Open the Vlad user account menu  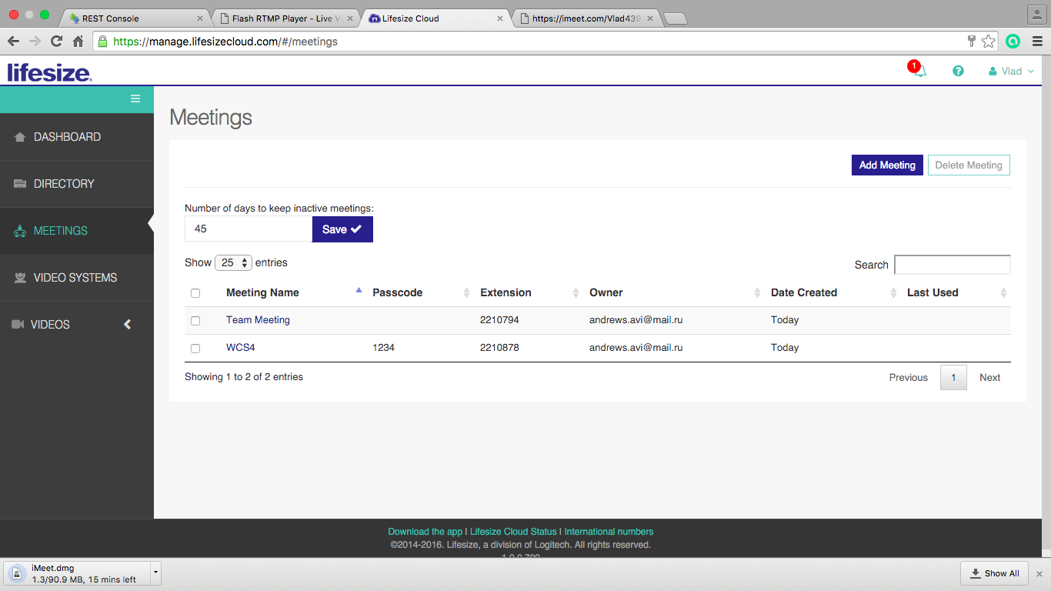click(x=1011, y=71)
